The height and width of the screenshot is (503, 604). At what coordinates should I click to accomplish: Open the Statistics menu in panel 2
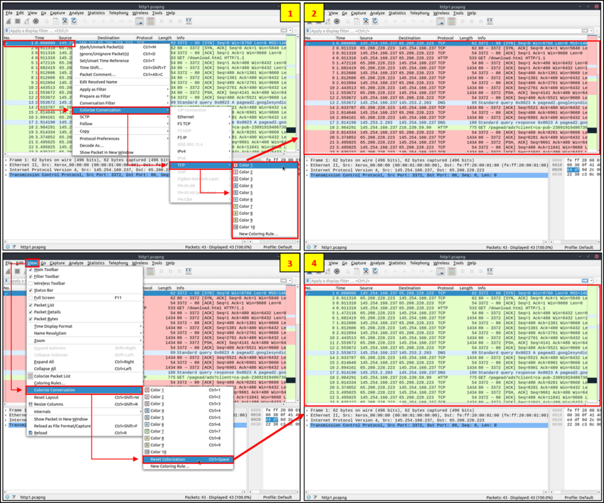click(x=397, y=13)
